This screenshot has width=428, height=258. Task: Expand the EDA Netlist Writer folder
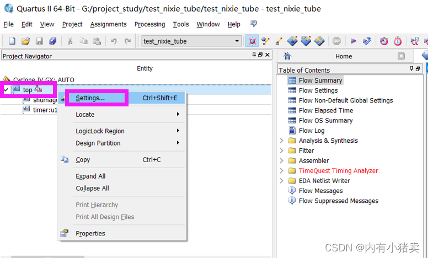(x=282, y=181)
